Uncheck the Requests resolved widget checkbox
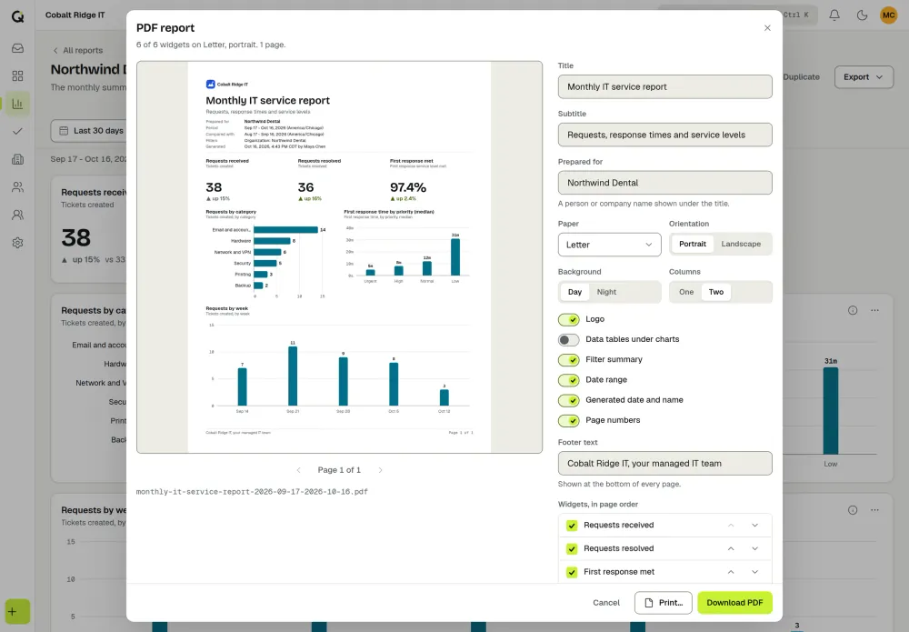This screenshot has width=909, height=632. [x=572, y=548]
